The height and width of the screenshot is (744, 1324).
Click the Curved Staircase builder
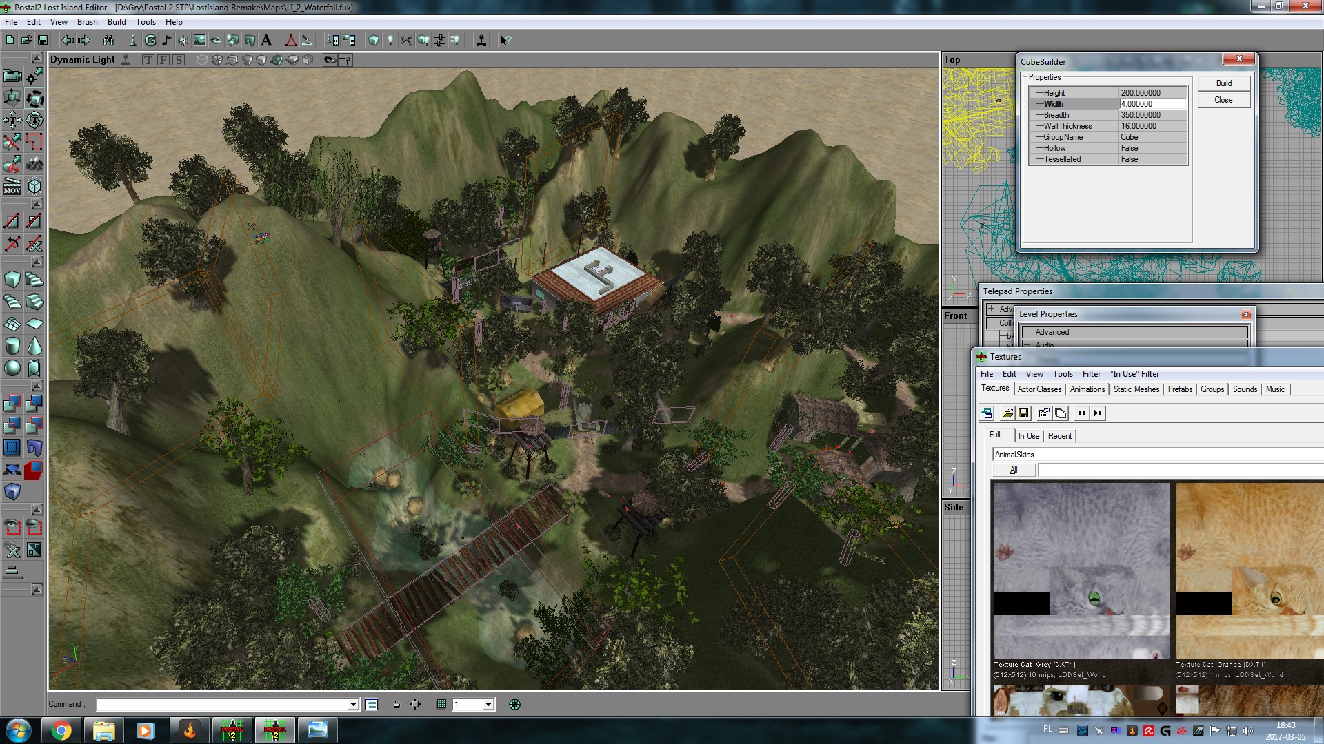[34, 279]
